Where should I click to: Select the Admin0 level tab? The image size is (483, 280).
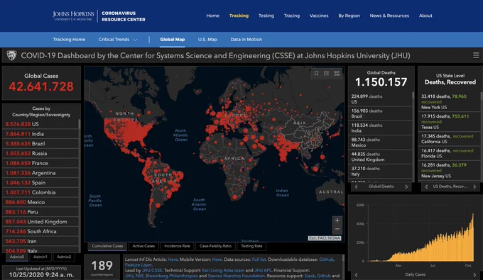(16, 257)
